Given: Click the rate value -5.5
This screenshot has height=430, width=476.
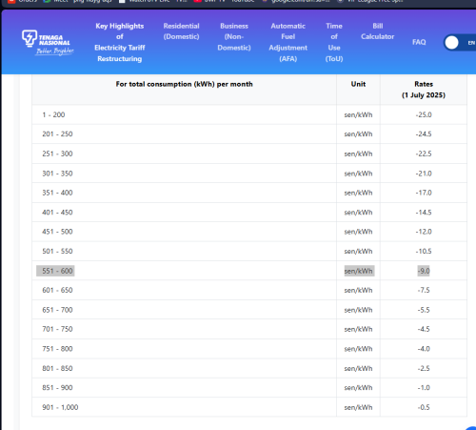Looking at the screenshot, I should [424, 310].
